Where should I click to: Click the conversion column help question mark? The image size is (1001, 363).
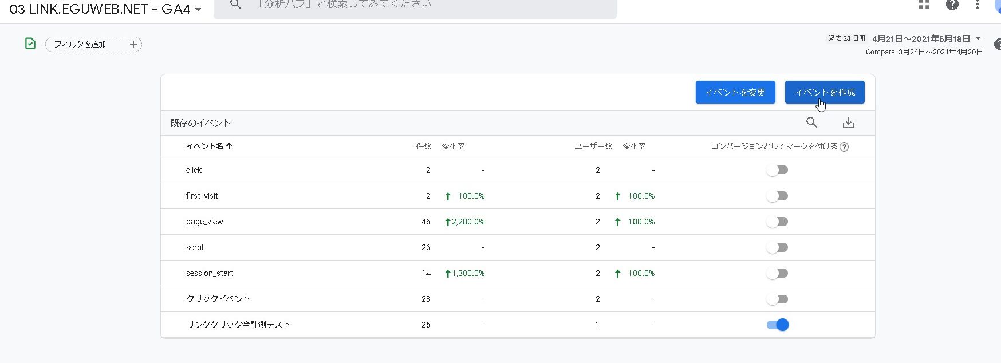pos(844,147)
